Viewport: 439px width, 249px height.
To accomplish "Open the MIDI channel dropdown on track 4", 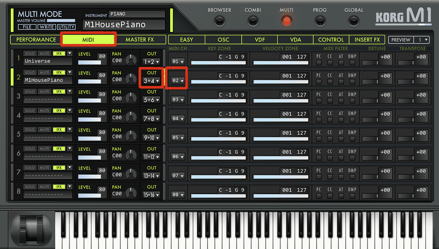I will pyautogui.click(x=177, y=118).
